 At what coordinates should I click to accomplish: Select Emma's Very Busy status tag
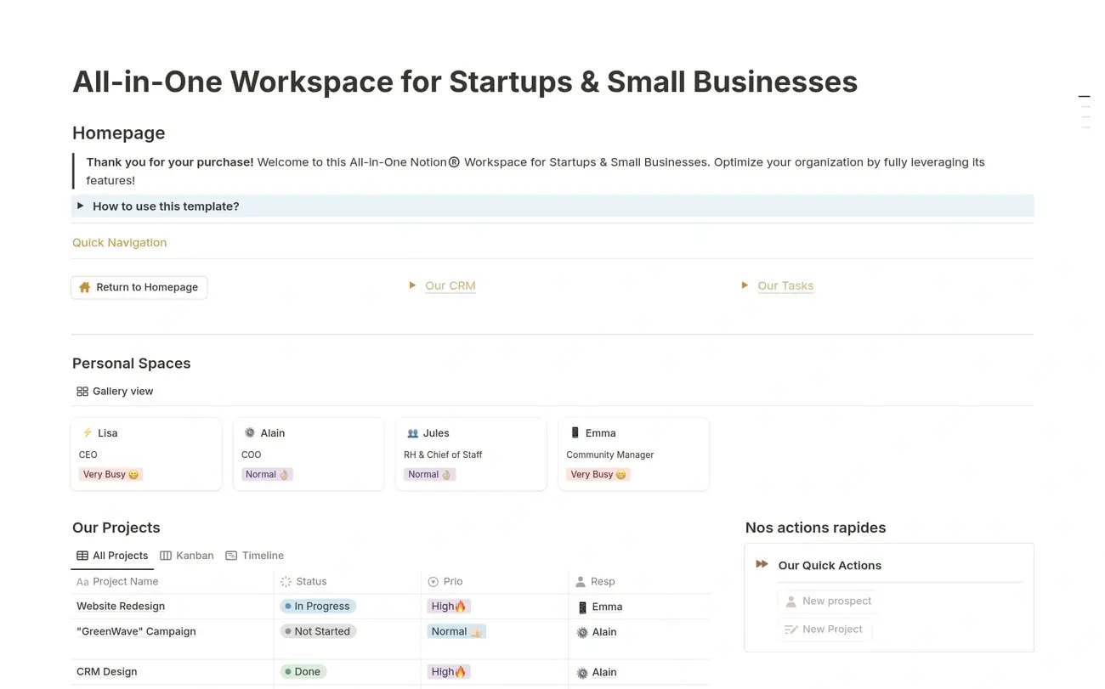click(598, 474)
